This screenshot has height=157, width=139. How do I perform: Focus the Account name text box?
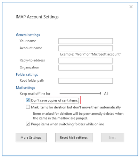click(x=85, y=48)
